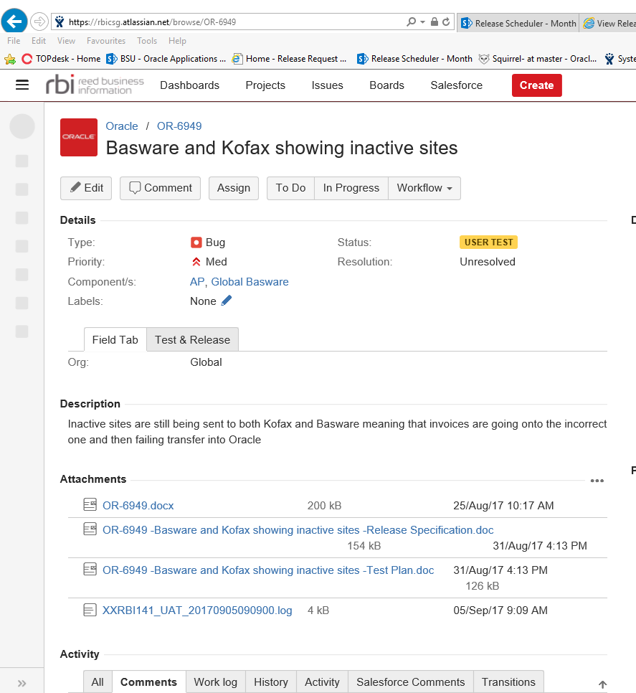Image resolution: width=636 pixels, height=693 pixels.
Task: Open the Oracle project breadcrumb link
Action: point(122,126)
